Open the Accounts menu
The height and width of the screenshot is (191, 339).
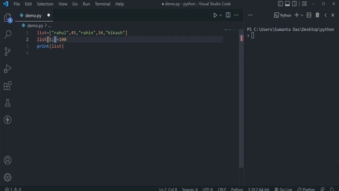pyautogui.click(x=7, y=160)
